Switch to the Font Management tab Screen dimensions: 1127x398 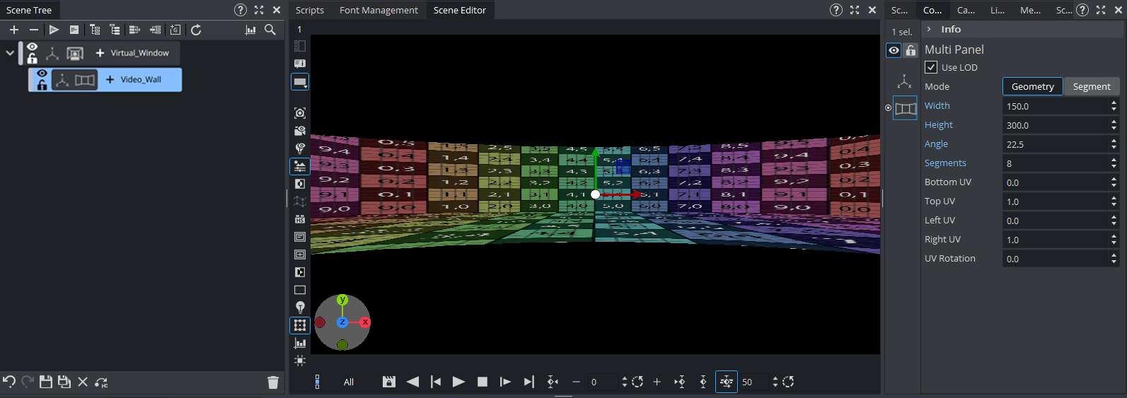378,10
